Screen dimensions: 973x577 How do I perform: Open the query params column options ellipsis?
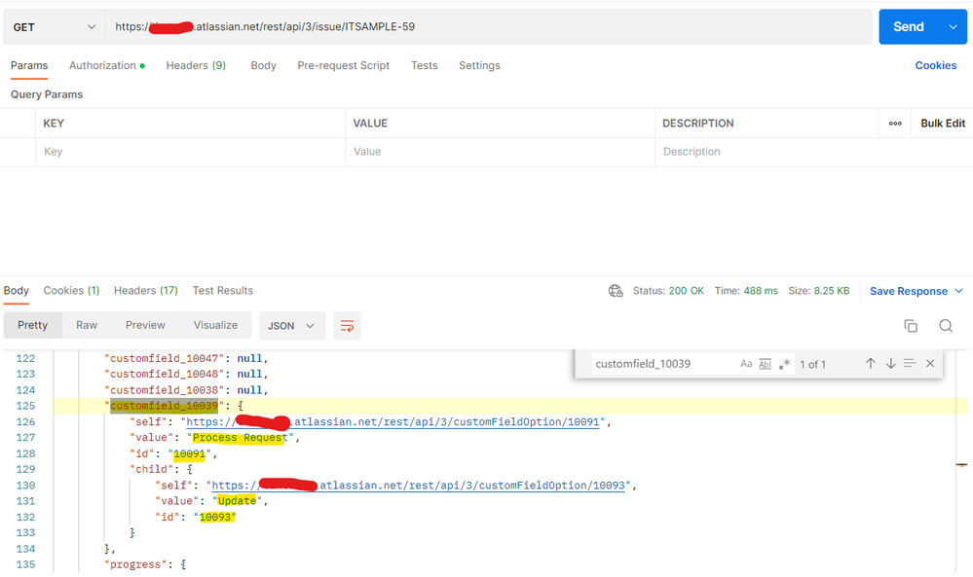[x=895, y=124]
